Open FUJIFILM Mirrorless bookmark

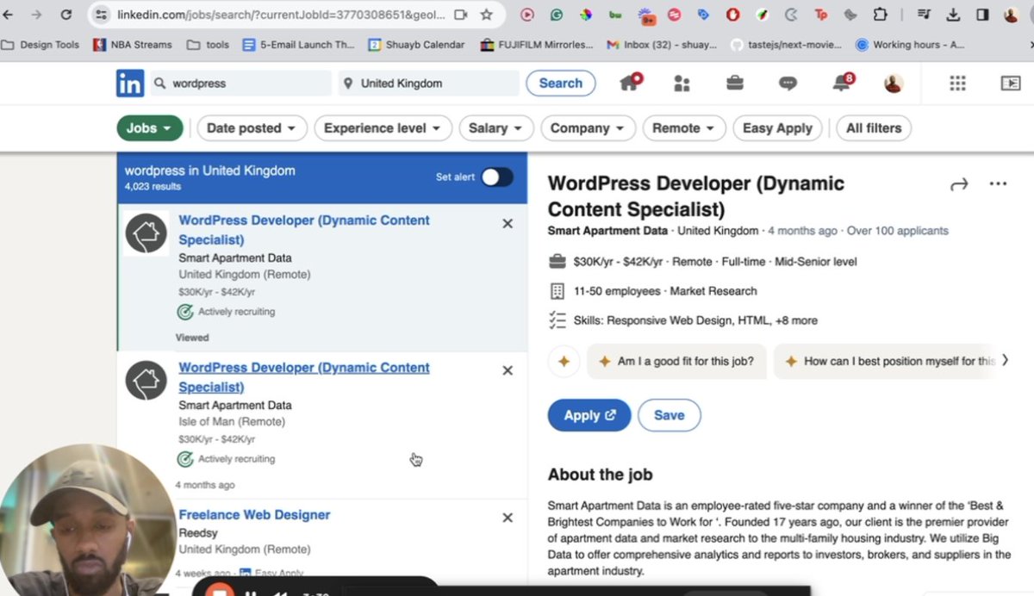pos(537,45)
